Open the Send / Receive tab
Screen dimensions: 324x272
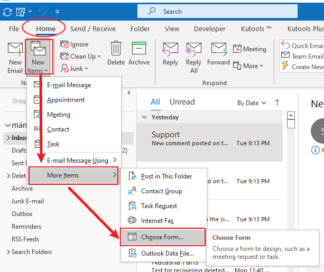click(92, 29)
